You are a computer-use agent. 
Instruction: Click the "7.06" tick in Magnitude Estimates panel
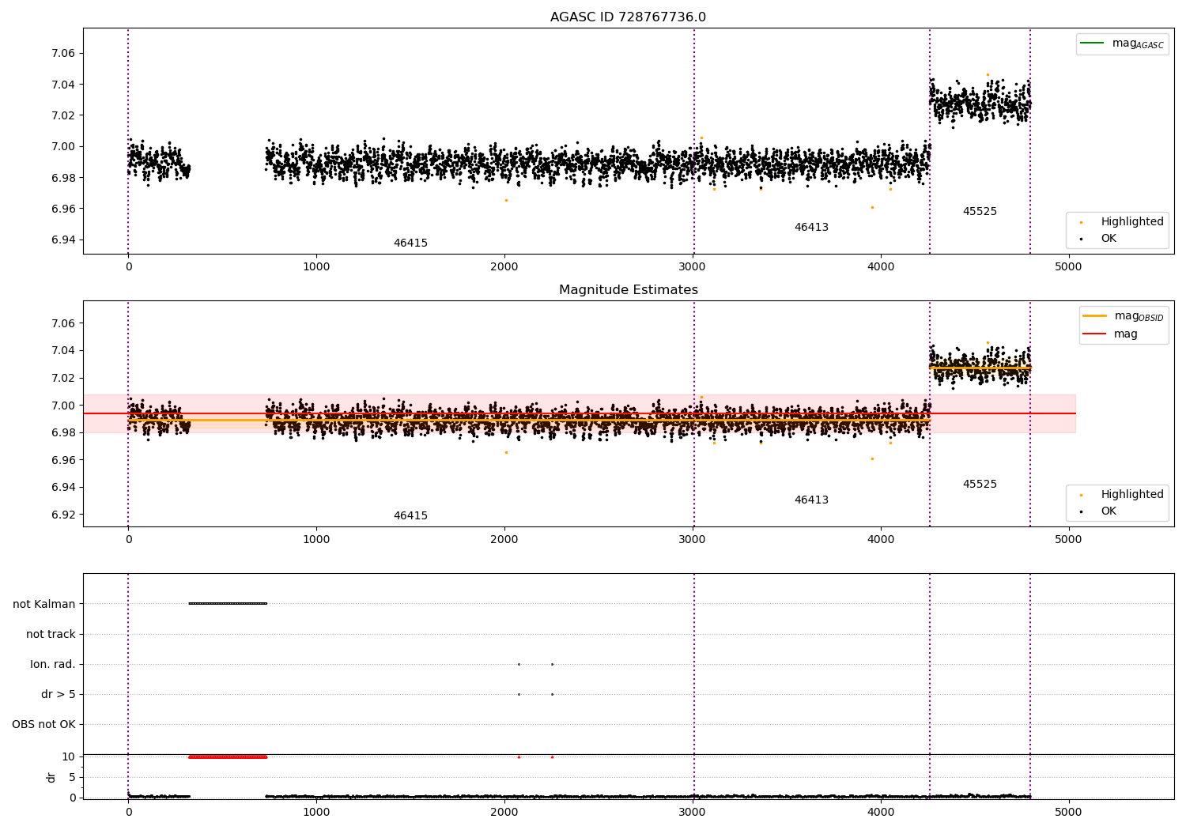(63, 323)
